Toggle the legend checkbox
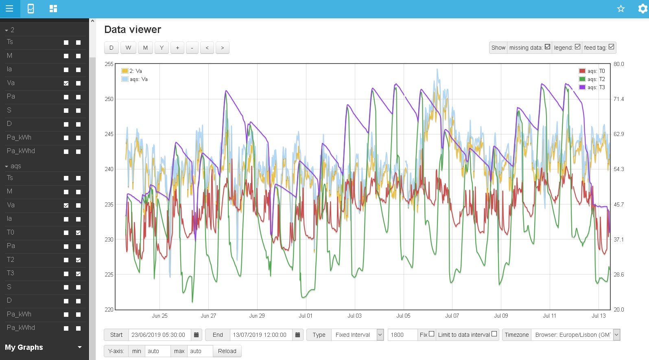 pyautogui.click(x=577, y=47)
